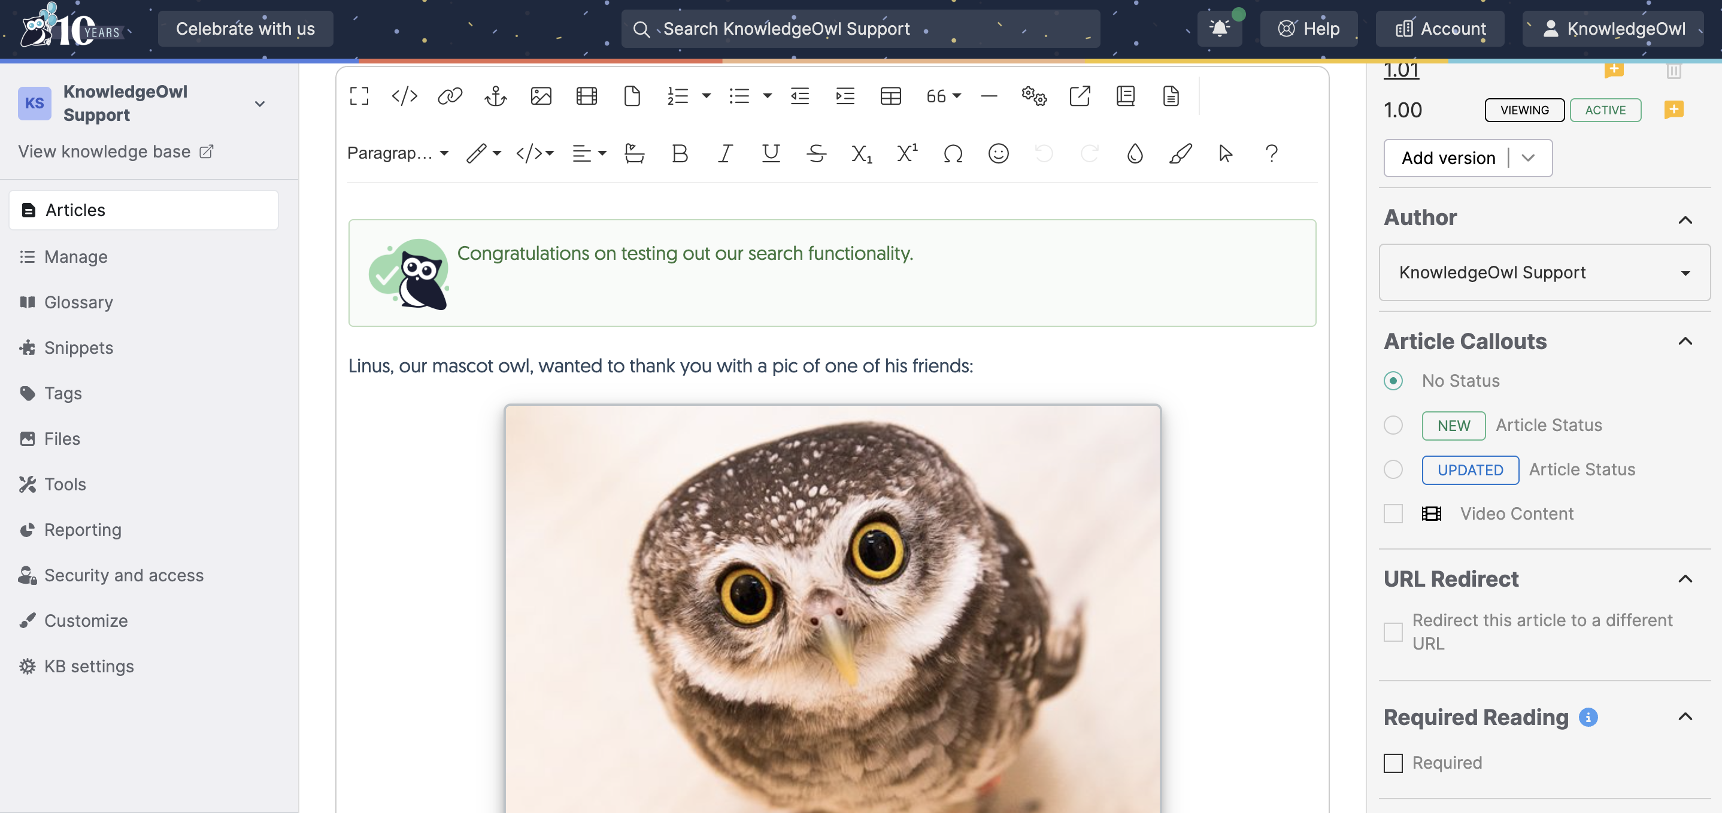Open the editor Code View icon
The image size is (1722, 813).
(x=404, y=96)
